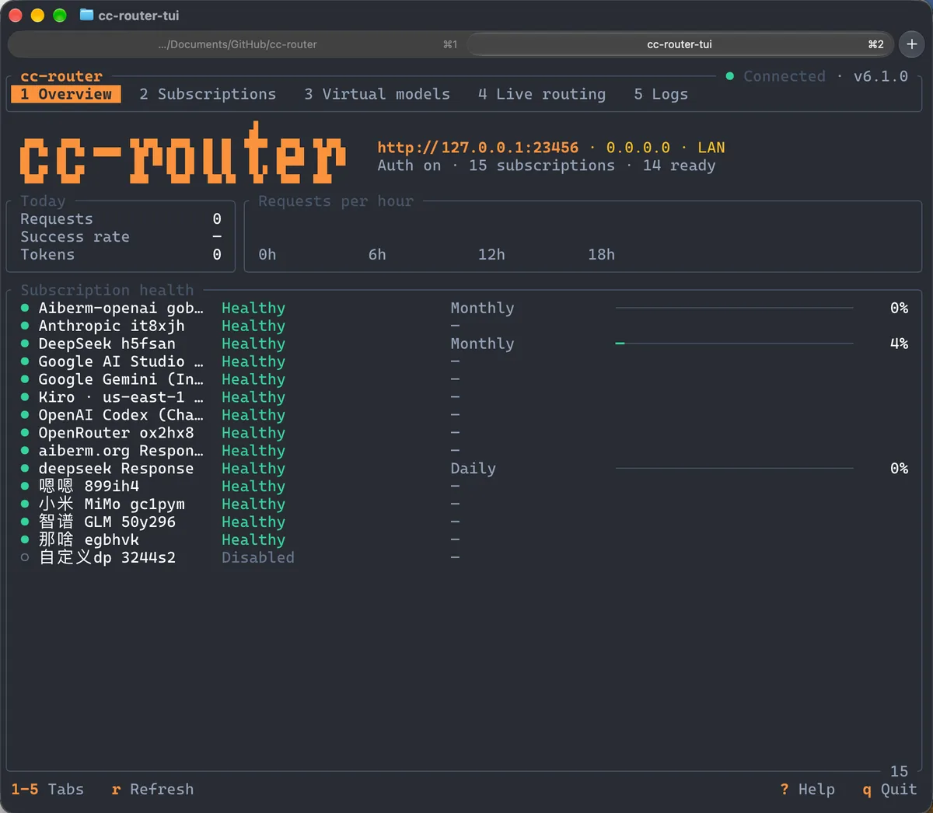Screen dimensions: 933x813
Task: Click the 4% usage value
Action: pos(900,344)
